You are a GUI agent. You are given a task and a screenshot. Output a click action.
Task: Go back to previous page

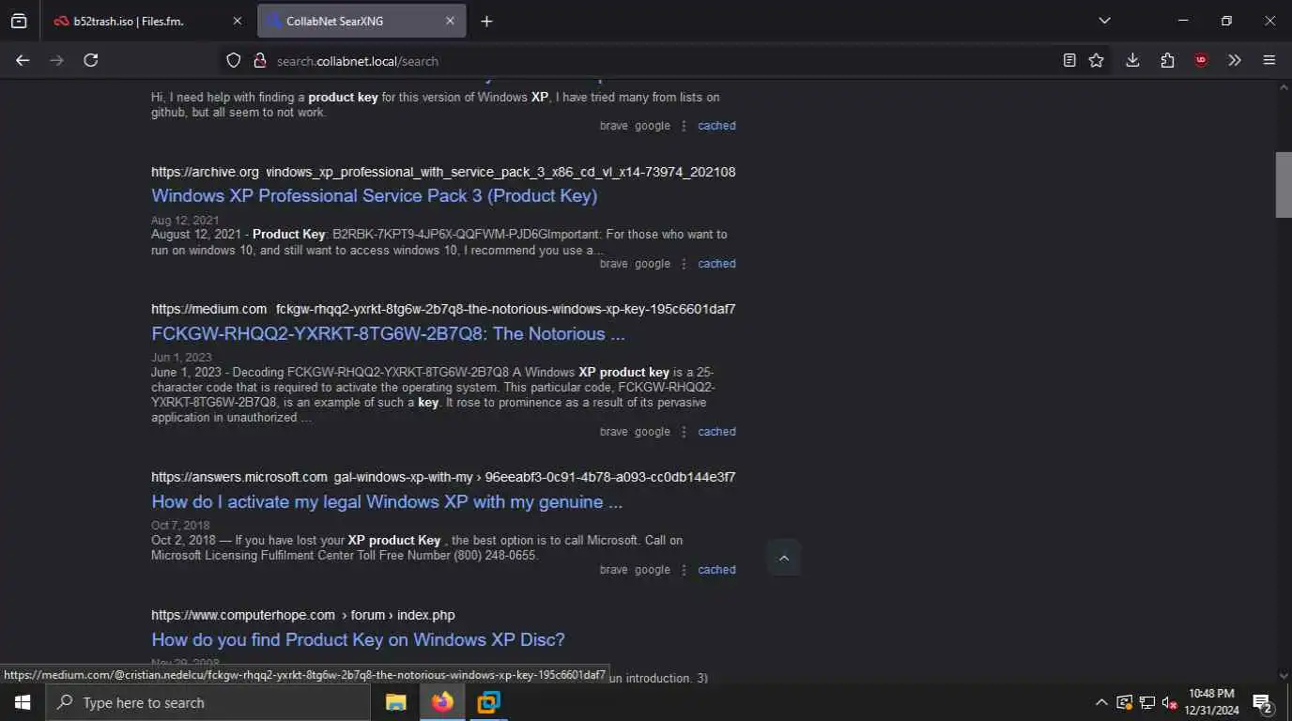[x=23, y=60]
